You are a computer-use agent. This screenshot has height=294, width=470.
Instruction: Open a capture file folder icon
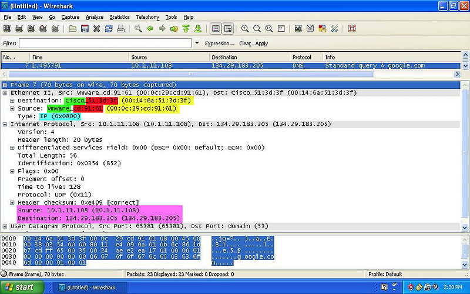(72, 29)
